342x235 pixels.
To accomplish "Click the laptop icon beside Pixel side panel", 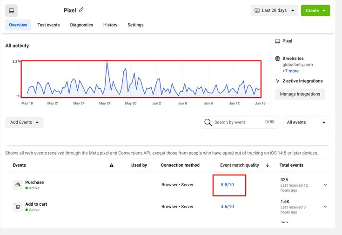I will coord(277,41).
